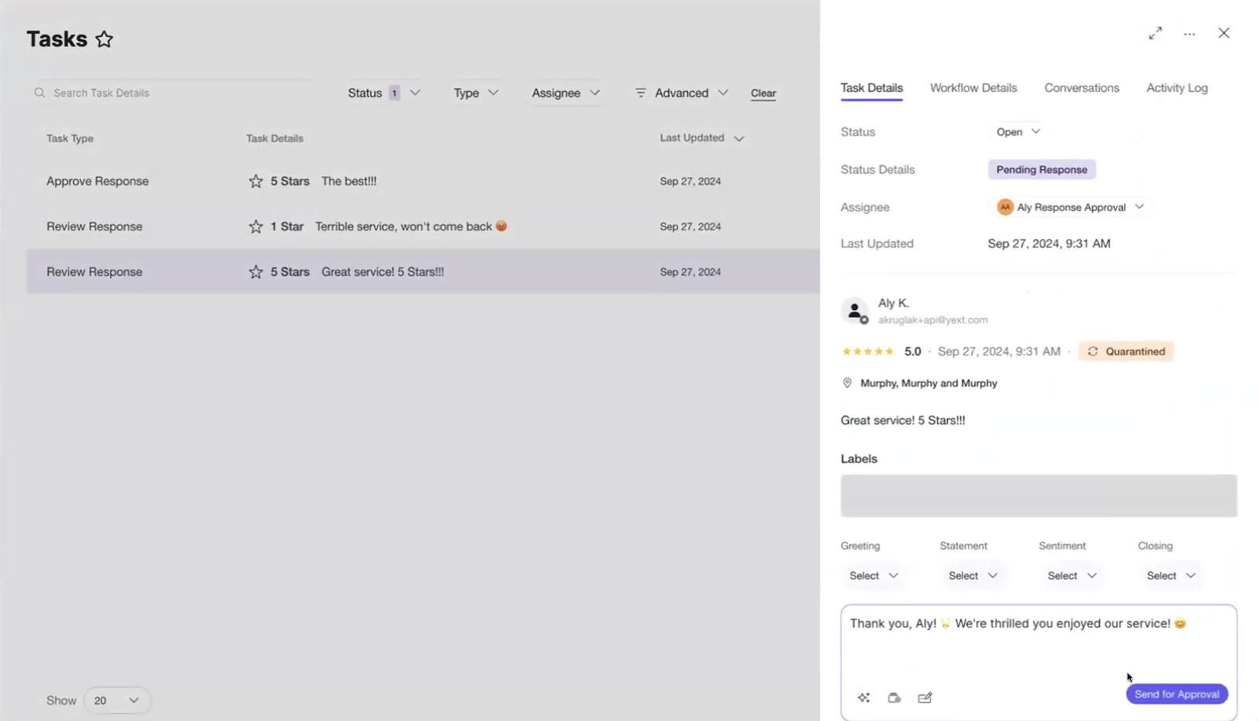Open the Activity Log tab
Screen dimensions: 1258x721
coord(1176,87)
